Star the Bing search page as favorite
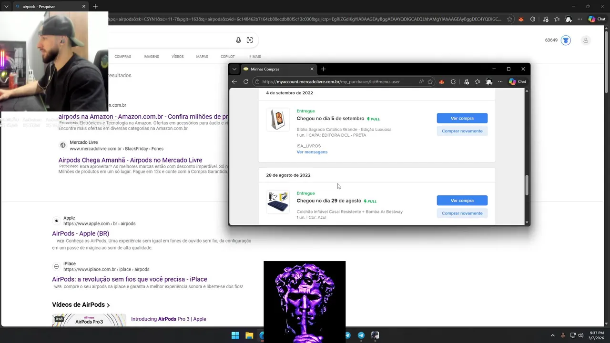Viewport: 610px width, 343px height. pyautogui.click(x=509, y=19)
